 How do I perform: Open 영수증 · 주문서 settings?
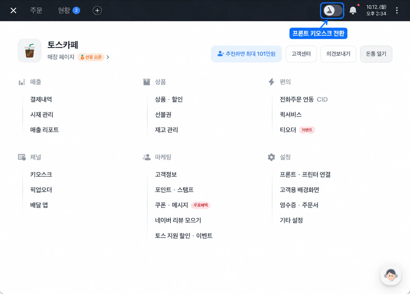299,205
